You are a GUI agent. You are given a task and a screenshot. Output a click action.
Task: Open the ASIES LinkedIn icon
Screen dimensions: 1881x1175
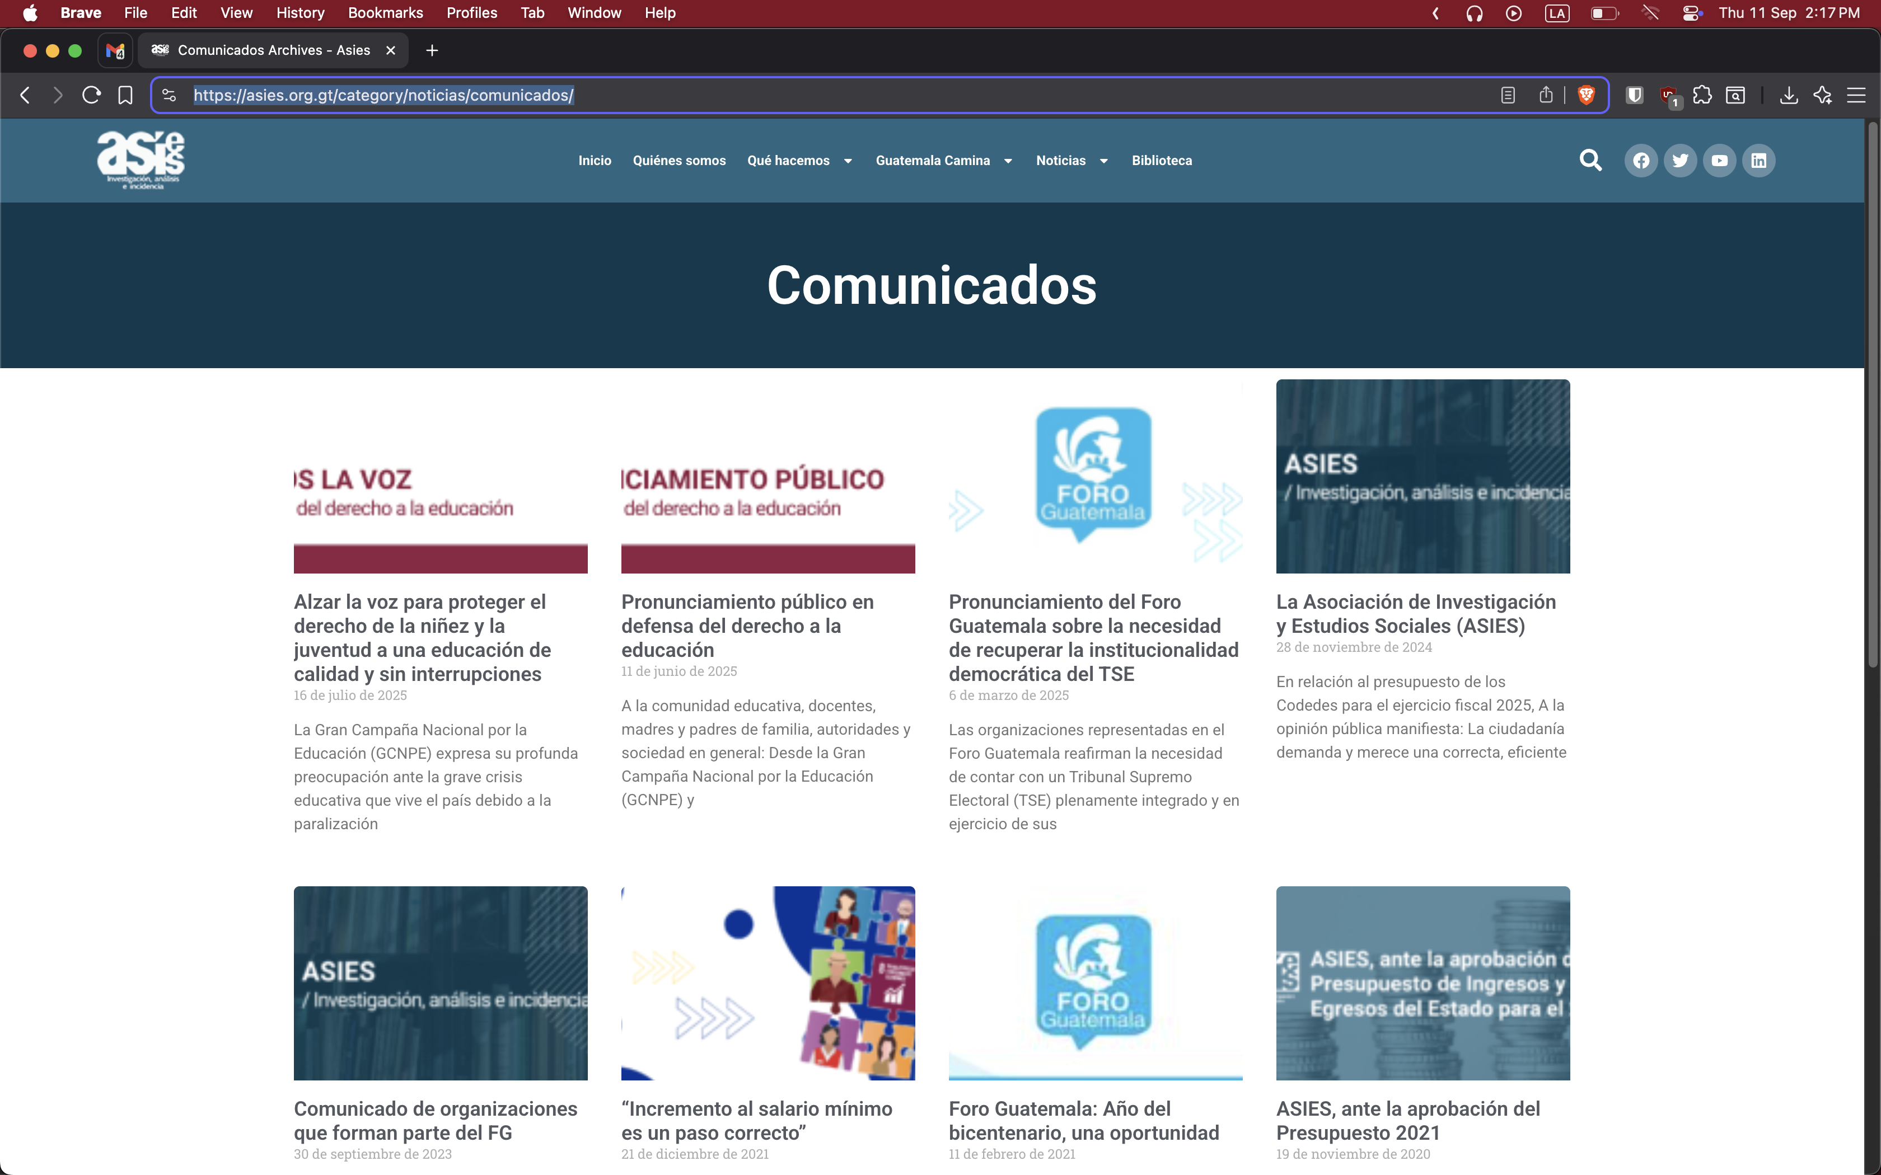[1758, 160]
